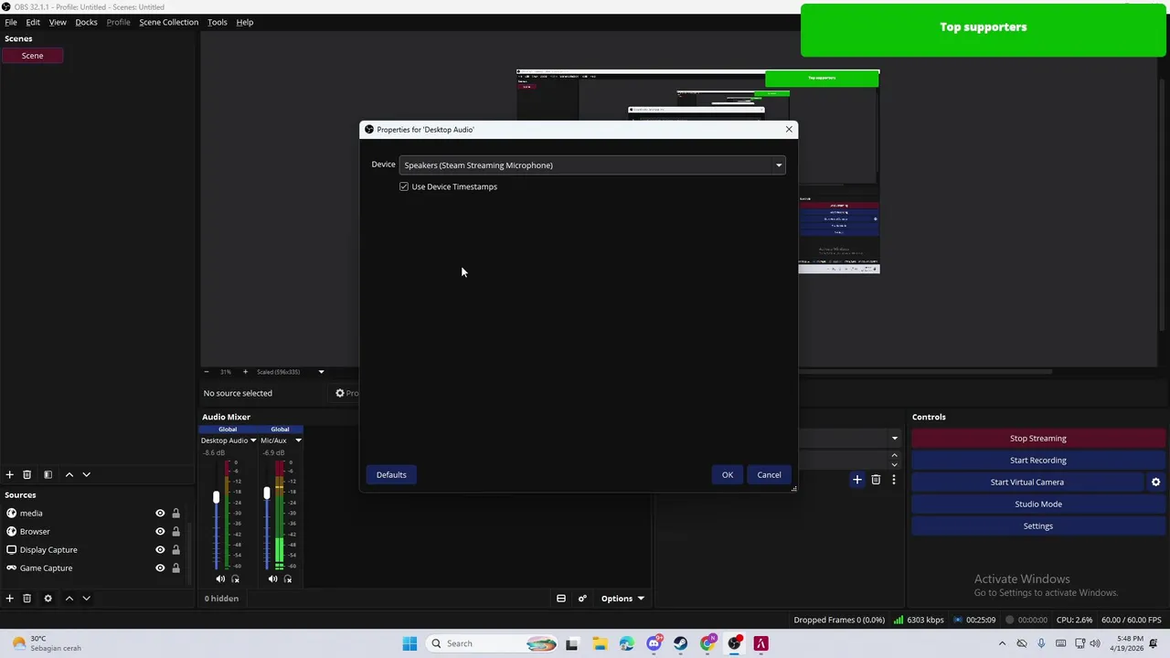This screenshot has width=1170, height=658.
Task: Open the Scene Collection menu
Action: 168,22
